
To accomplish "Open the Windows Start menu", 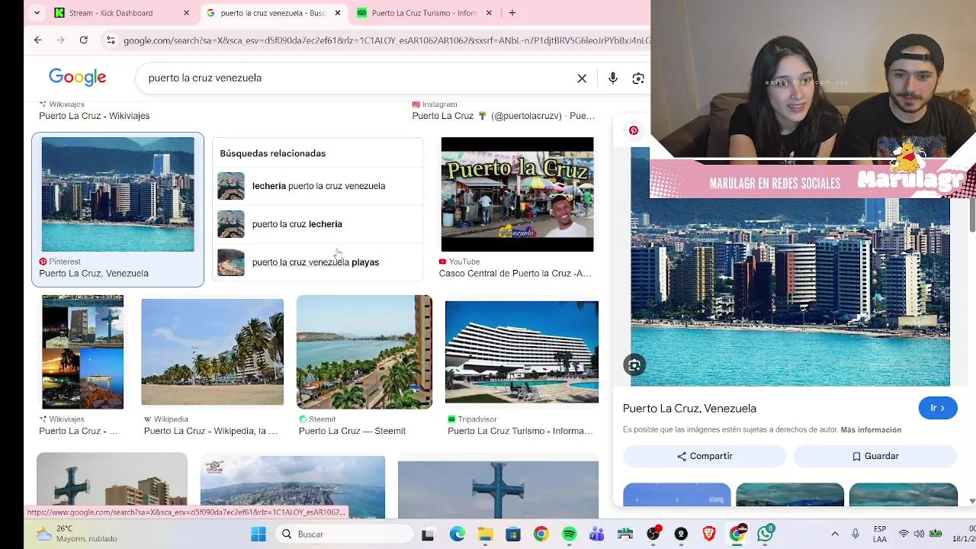I will 258,534.
